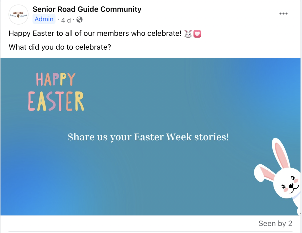Click the What did you do to celebrate line

60,47
